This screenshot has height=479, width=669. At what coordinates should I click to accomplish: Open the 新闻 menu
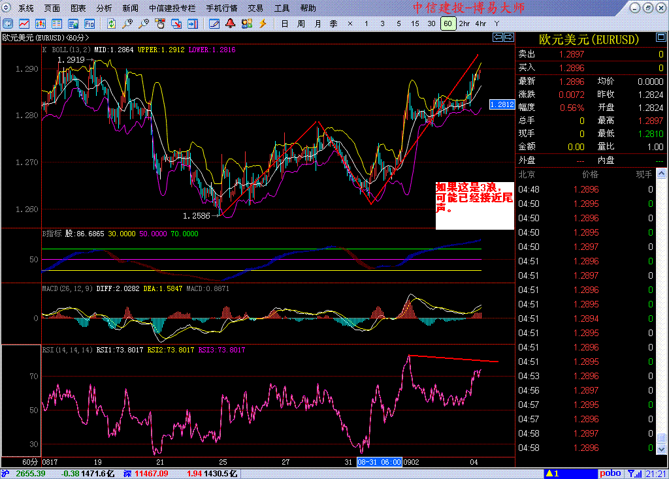coord(130,8)
